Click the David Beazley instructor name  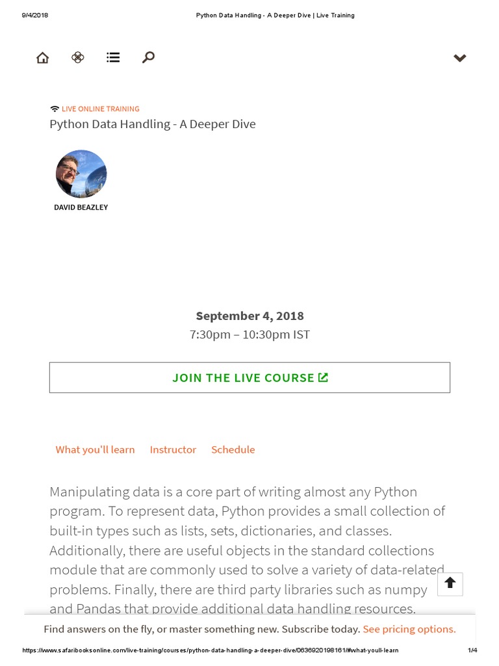click(81, 207)
